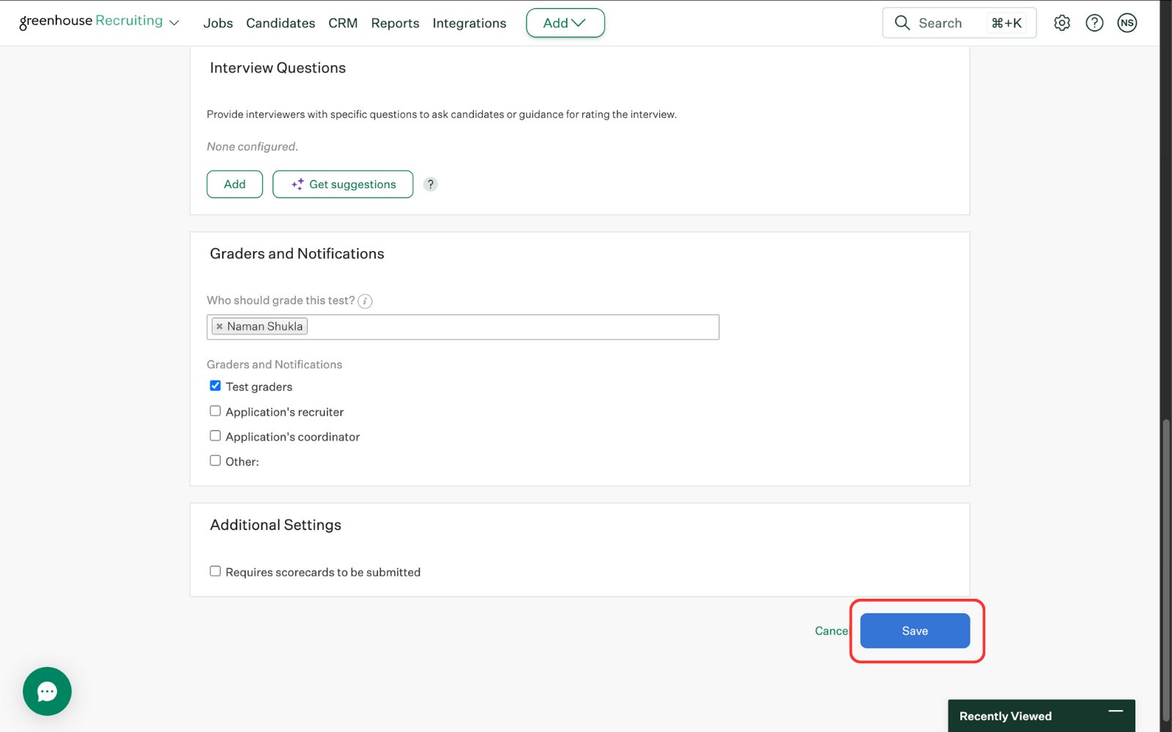
Task: Open the settings gear icon
Action: pos(1061,23)
